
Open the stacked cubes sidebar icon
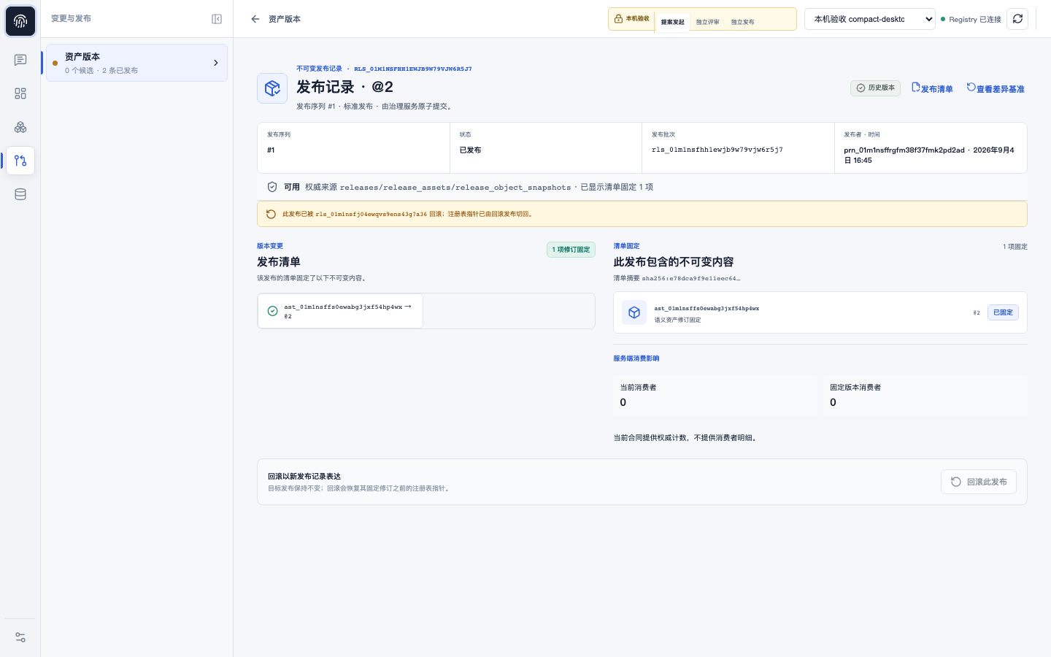point(20,127)
